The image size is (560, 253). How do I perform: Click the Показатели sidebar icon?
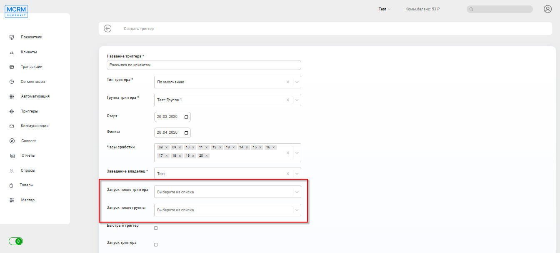coord(12,37)
